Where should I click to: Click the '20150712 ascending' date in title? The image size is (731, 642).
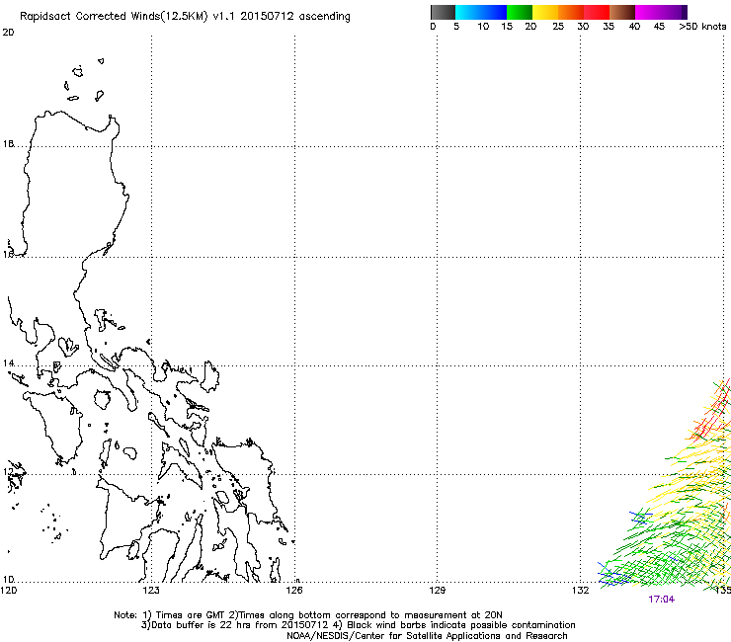295,17
